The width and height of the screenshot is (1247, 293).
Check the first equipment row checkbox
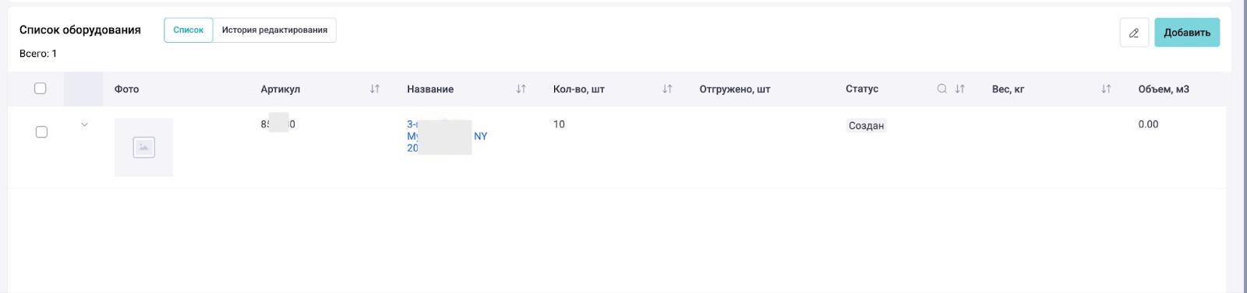point(41,132)
